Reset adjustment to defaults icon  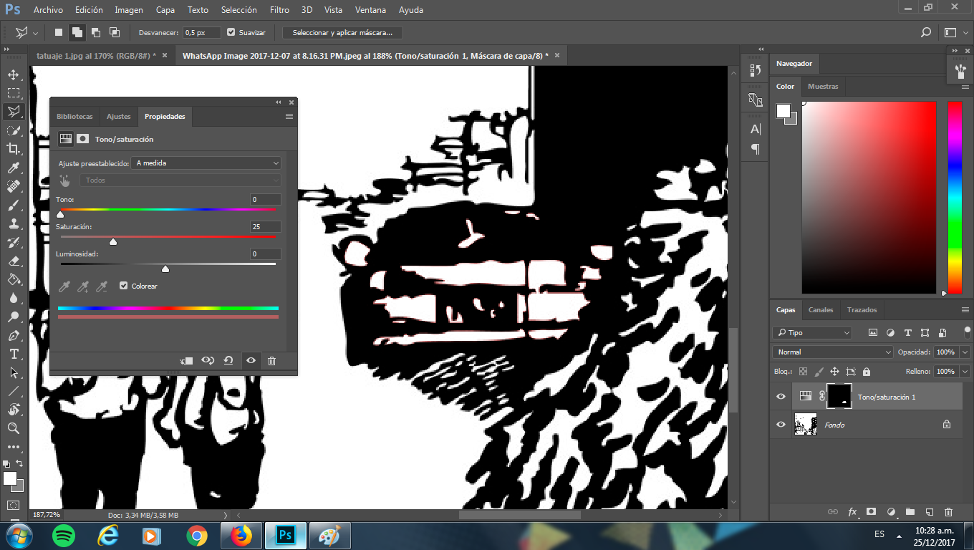click(x=228, y=361)
